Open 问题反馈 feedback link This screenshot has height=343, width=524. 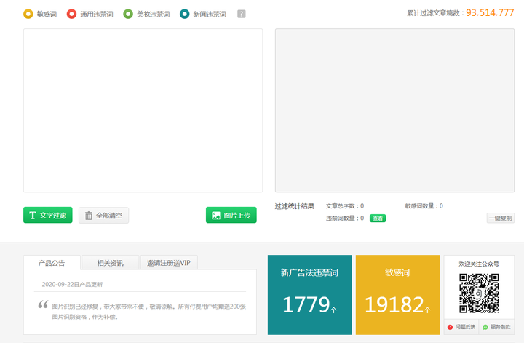click(x=461, y=327)
